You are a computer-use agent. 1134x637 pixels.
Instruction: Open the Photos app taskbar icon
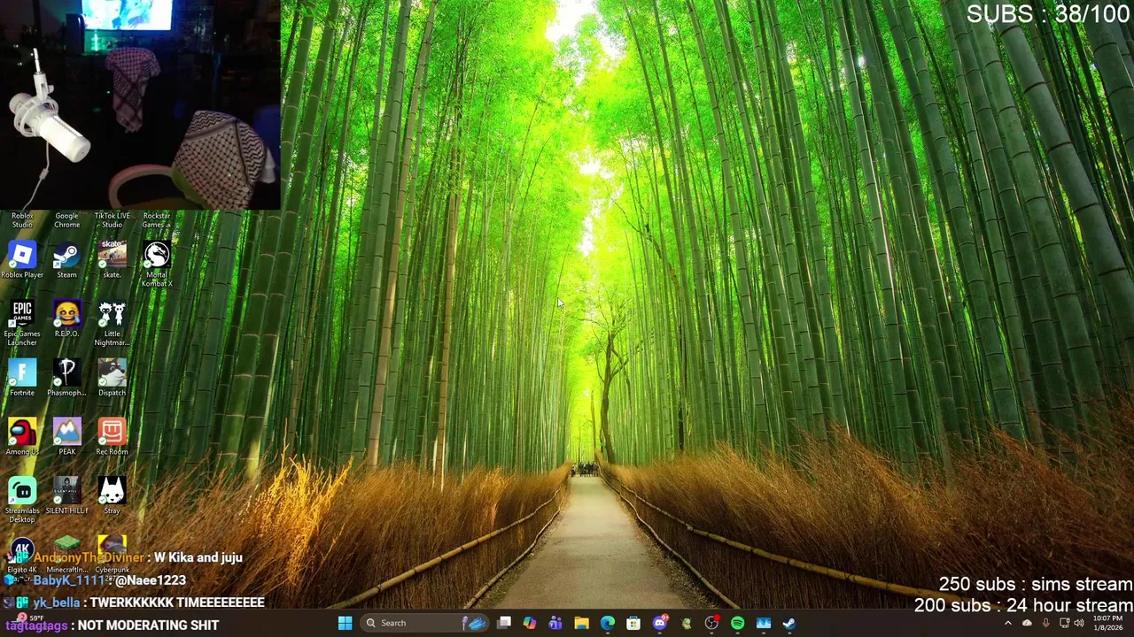coord(764,623)
